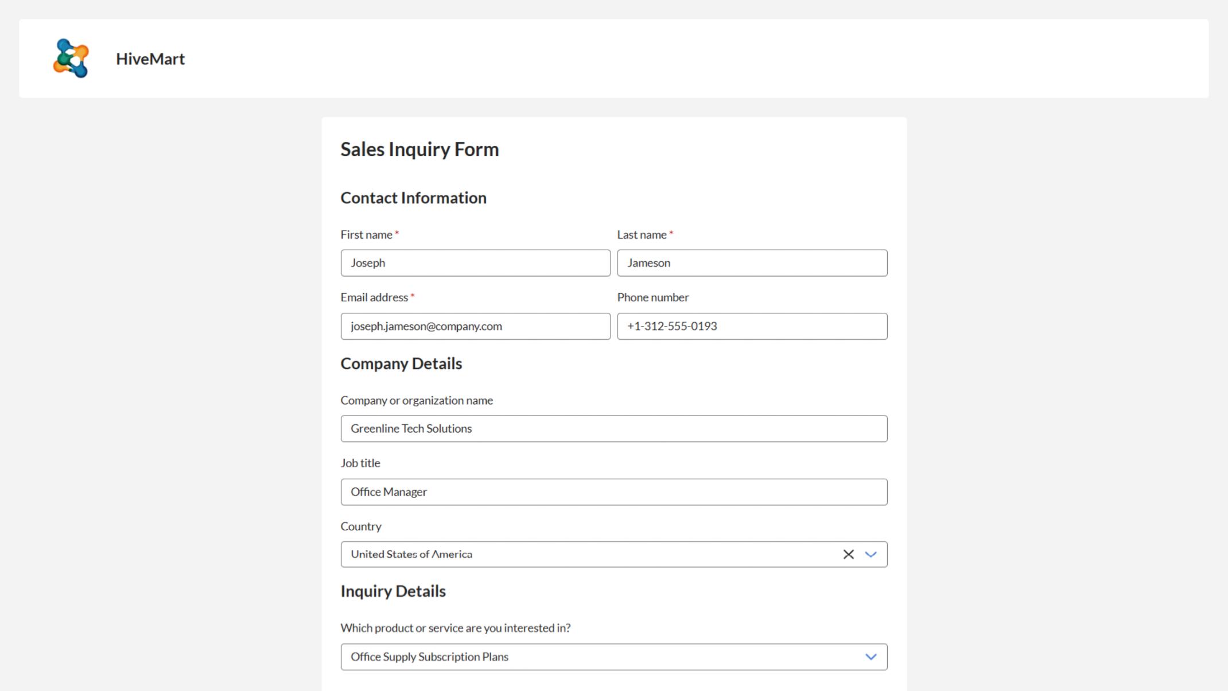Screen dimensions: 1228x691
Task: Click the Last name input field
Action: click(x=752, y=263)
